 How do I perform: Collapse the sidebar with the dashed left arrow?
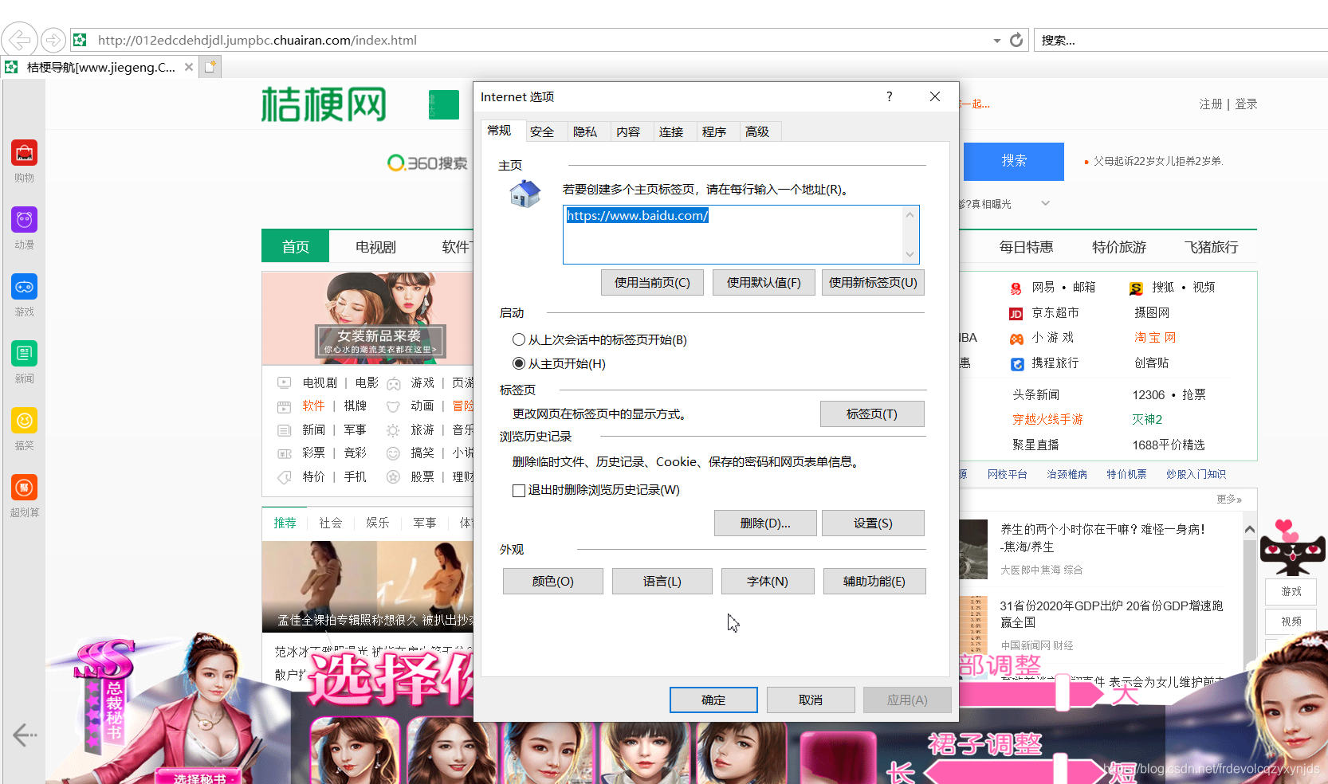pyautogui.click(x=25, y=735)
